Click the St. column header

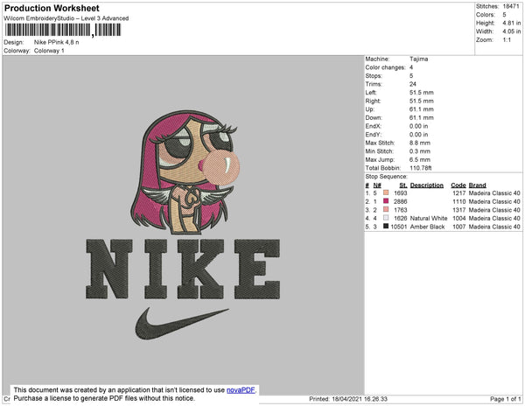click(403, 185)
